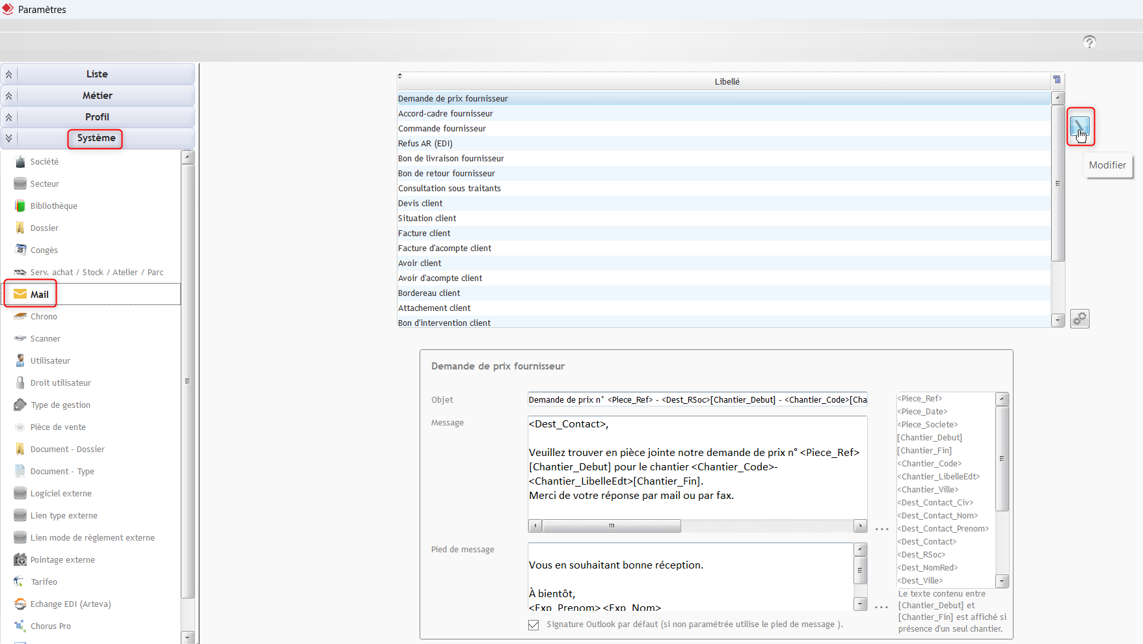1143x644 pixels.
Task: Open the Utilisateur sidebar entry
Action: point(50,361)
